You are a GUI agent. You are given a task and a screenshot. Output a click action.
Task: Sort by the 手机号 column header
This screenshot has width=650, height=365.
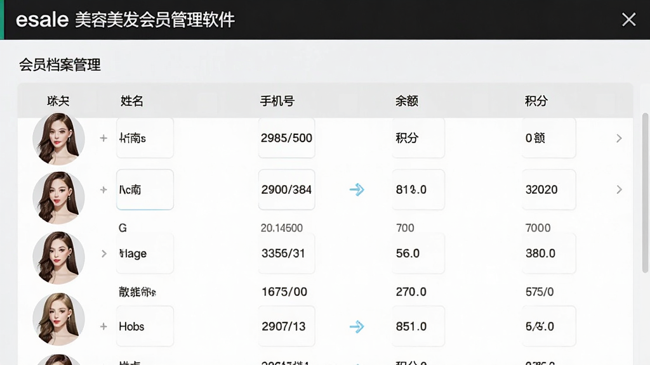click(277, 101)
